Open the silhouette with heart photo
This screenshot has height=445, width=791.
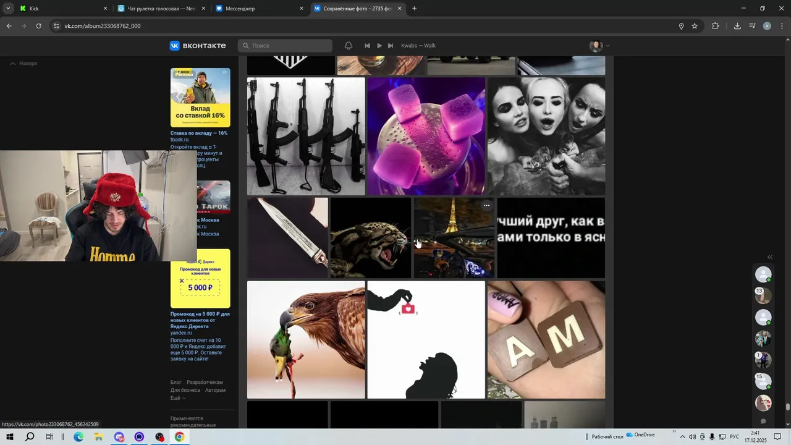pos(426,340)
